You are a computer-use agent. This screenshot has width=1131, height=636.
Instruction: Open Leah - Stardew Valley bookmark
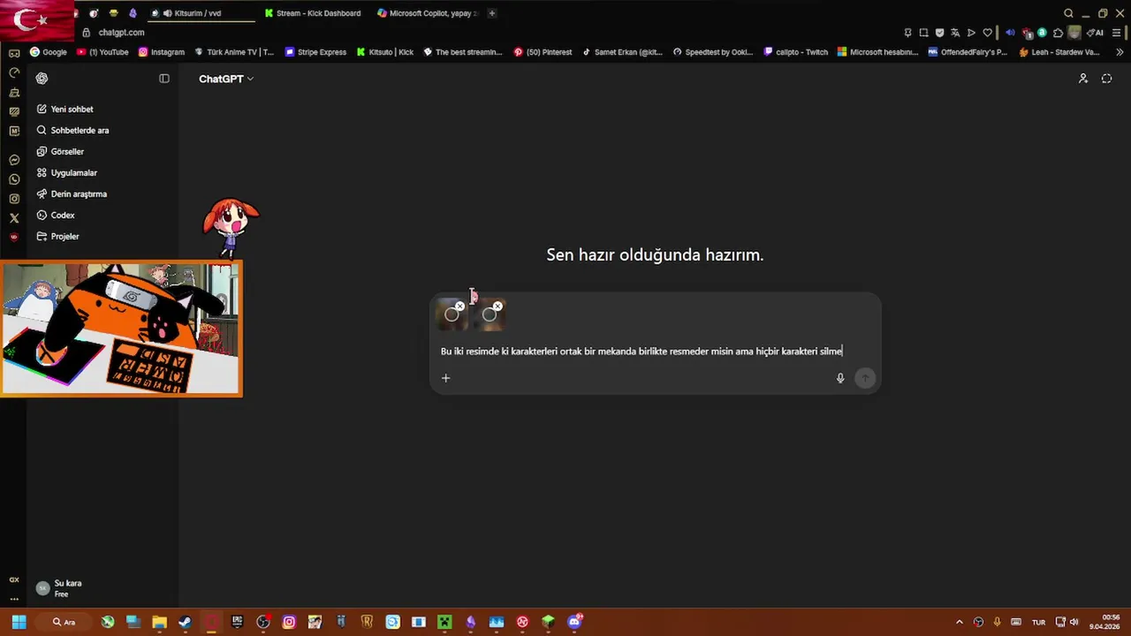click(x=1059, y=52)
